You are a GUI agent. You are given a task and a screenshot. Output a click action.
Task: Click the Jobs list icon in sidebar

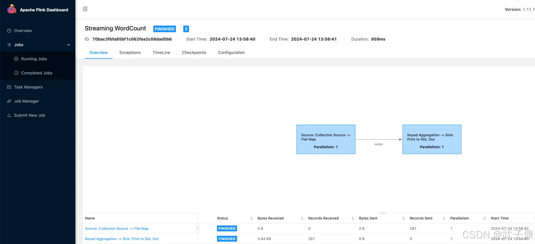coord(9,45)
